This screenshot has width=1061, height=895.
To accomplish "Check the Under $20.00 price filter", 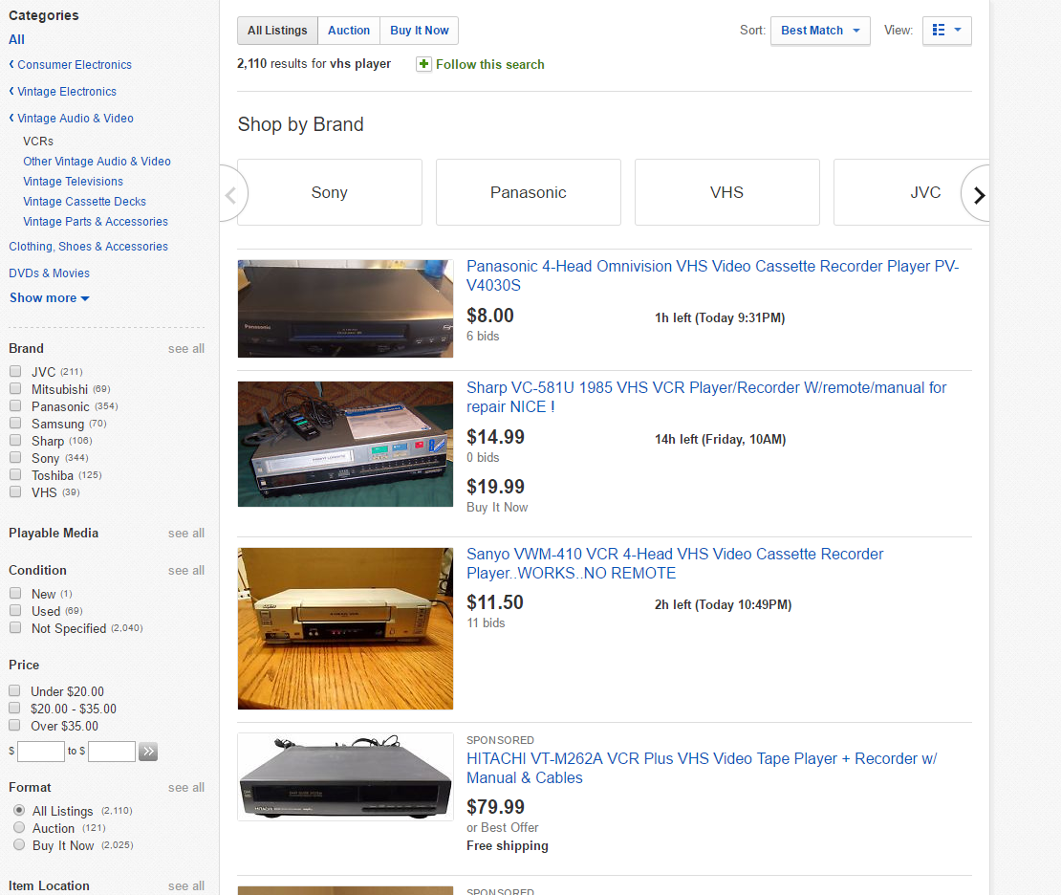I will click(x=14, y=690).
